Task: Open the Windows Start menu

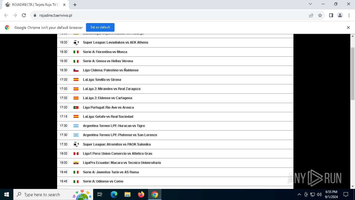Action: coord(7,194)
